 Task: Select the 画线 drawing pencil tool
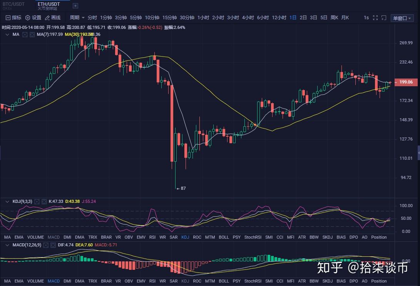coord(53,18)
